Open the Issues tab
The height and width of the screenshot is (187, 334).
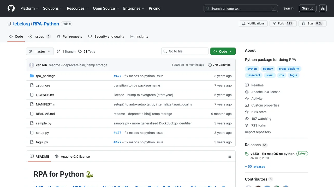point(39,36)
